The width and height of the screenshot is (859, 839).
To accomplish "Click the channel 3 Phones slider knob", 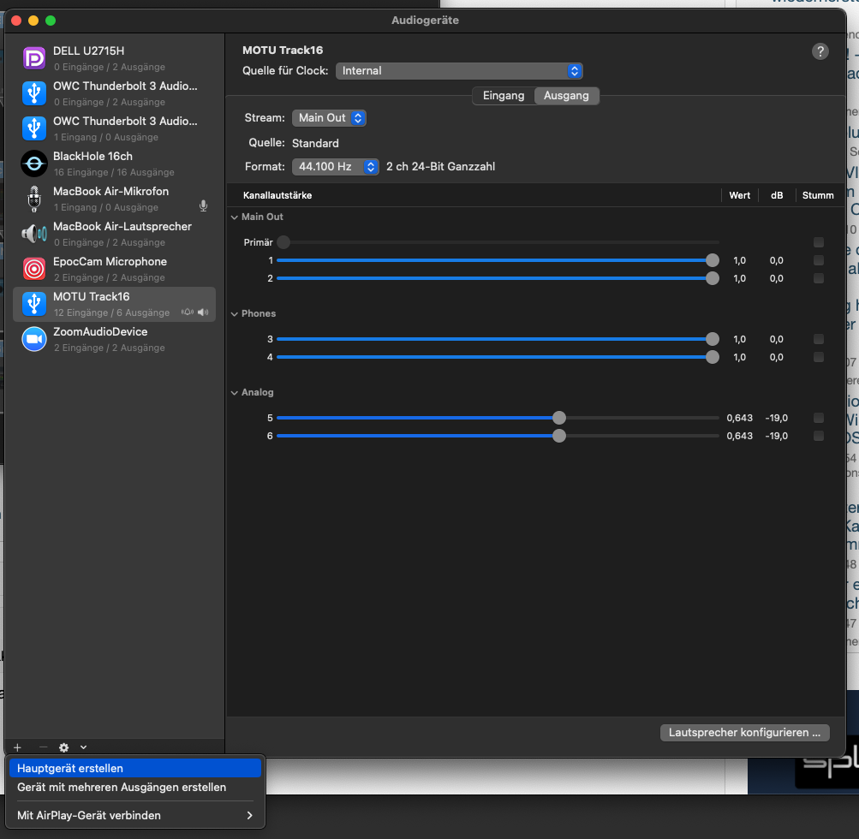I will point(713,339).
